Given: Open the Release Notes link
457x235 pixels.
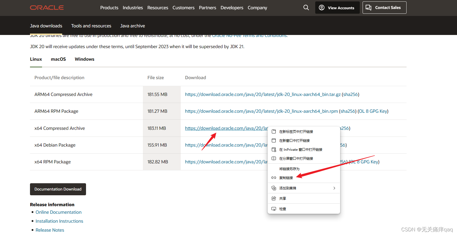Looking at the screenshot, I should [50, 230].
